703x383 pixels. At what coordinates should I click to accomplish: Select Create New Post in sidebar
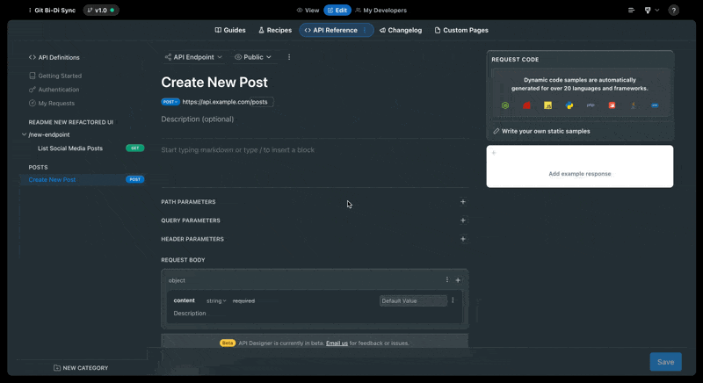[x=52, y=179]
